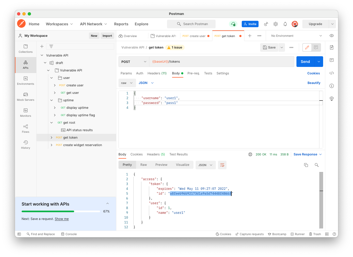Open the Cookies link in request
This screenshot has height=257, width=353.
click(314, 73)
